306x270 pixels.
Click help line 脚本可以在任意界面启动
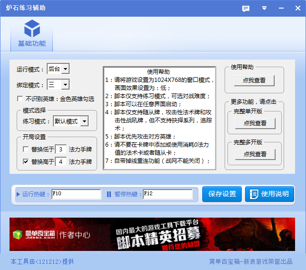point(143,104)
